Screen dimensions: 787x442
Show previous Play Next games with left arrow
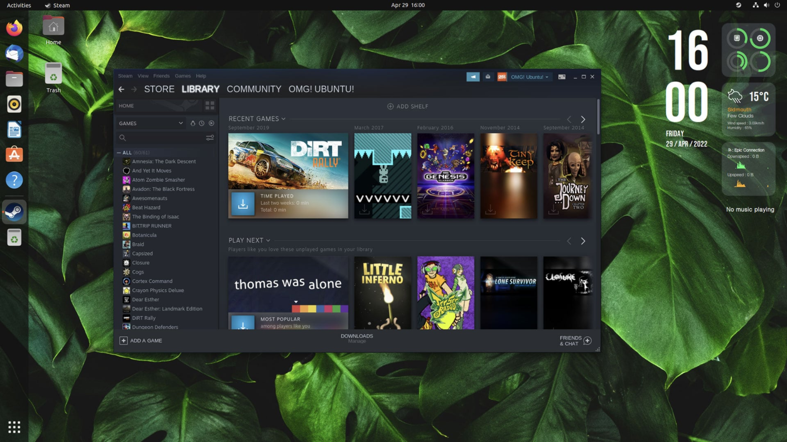pos(569,241)
